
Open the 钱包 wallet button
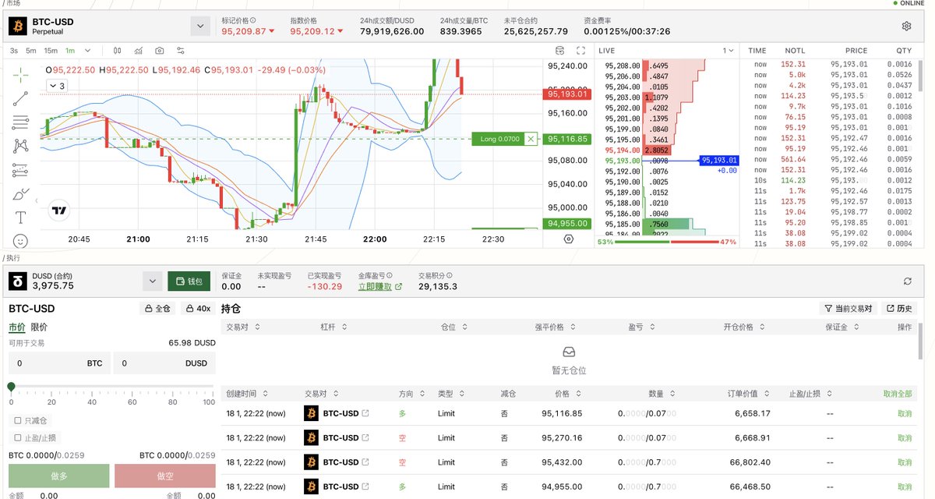[189, 281]
